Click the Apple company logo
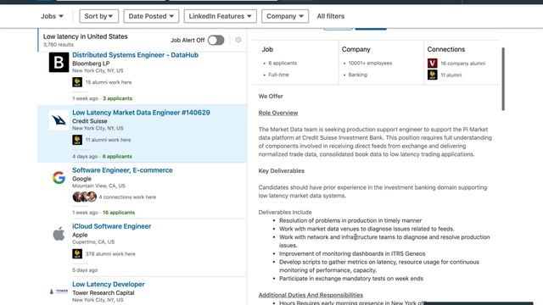The height and width of the screenshot is (305, 543). (x=59, y=234)
